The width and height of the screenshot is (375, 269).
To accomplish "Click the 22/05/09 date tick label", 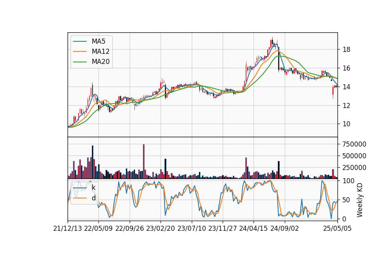I will 98,228.
